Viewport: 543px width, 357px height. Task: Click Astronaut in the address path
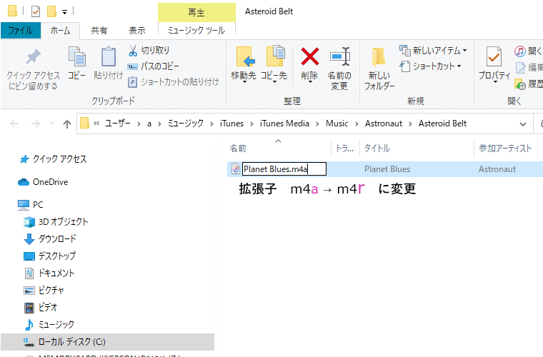click(x=384, y=124)
